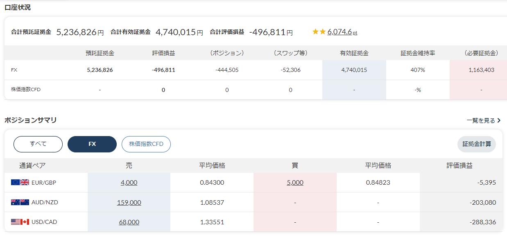Click the 株価指数CFD row in account table
This screenshot has height=237, width=507.
point(256,89)
